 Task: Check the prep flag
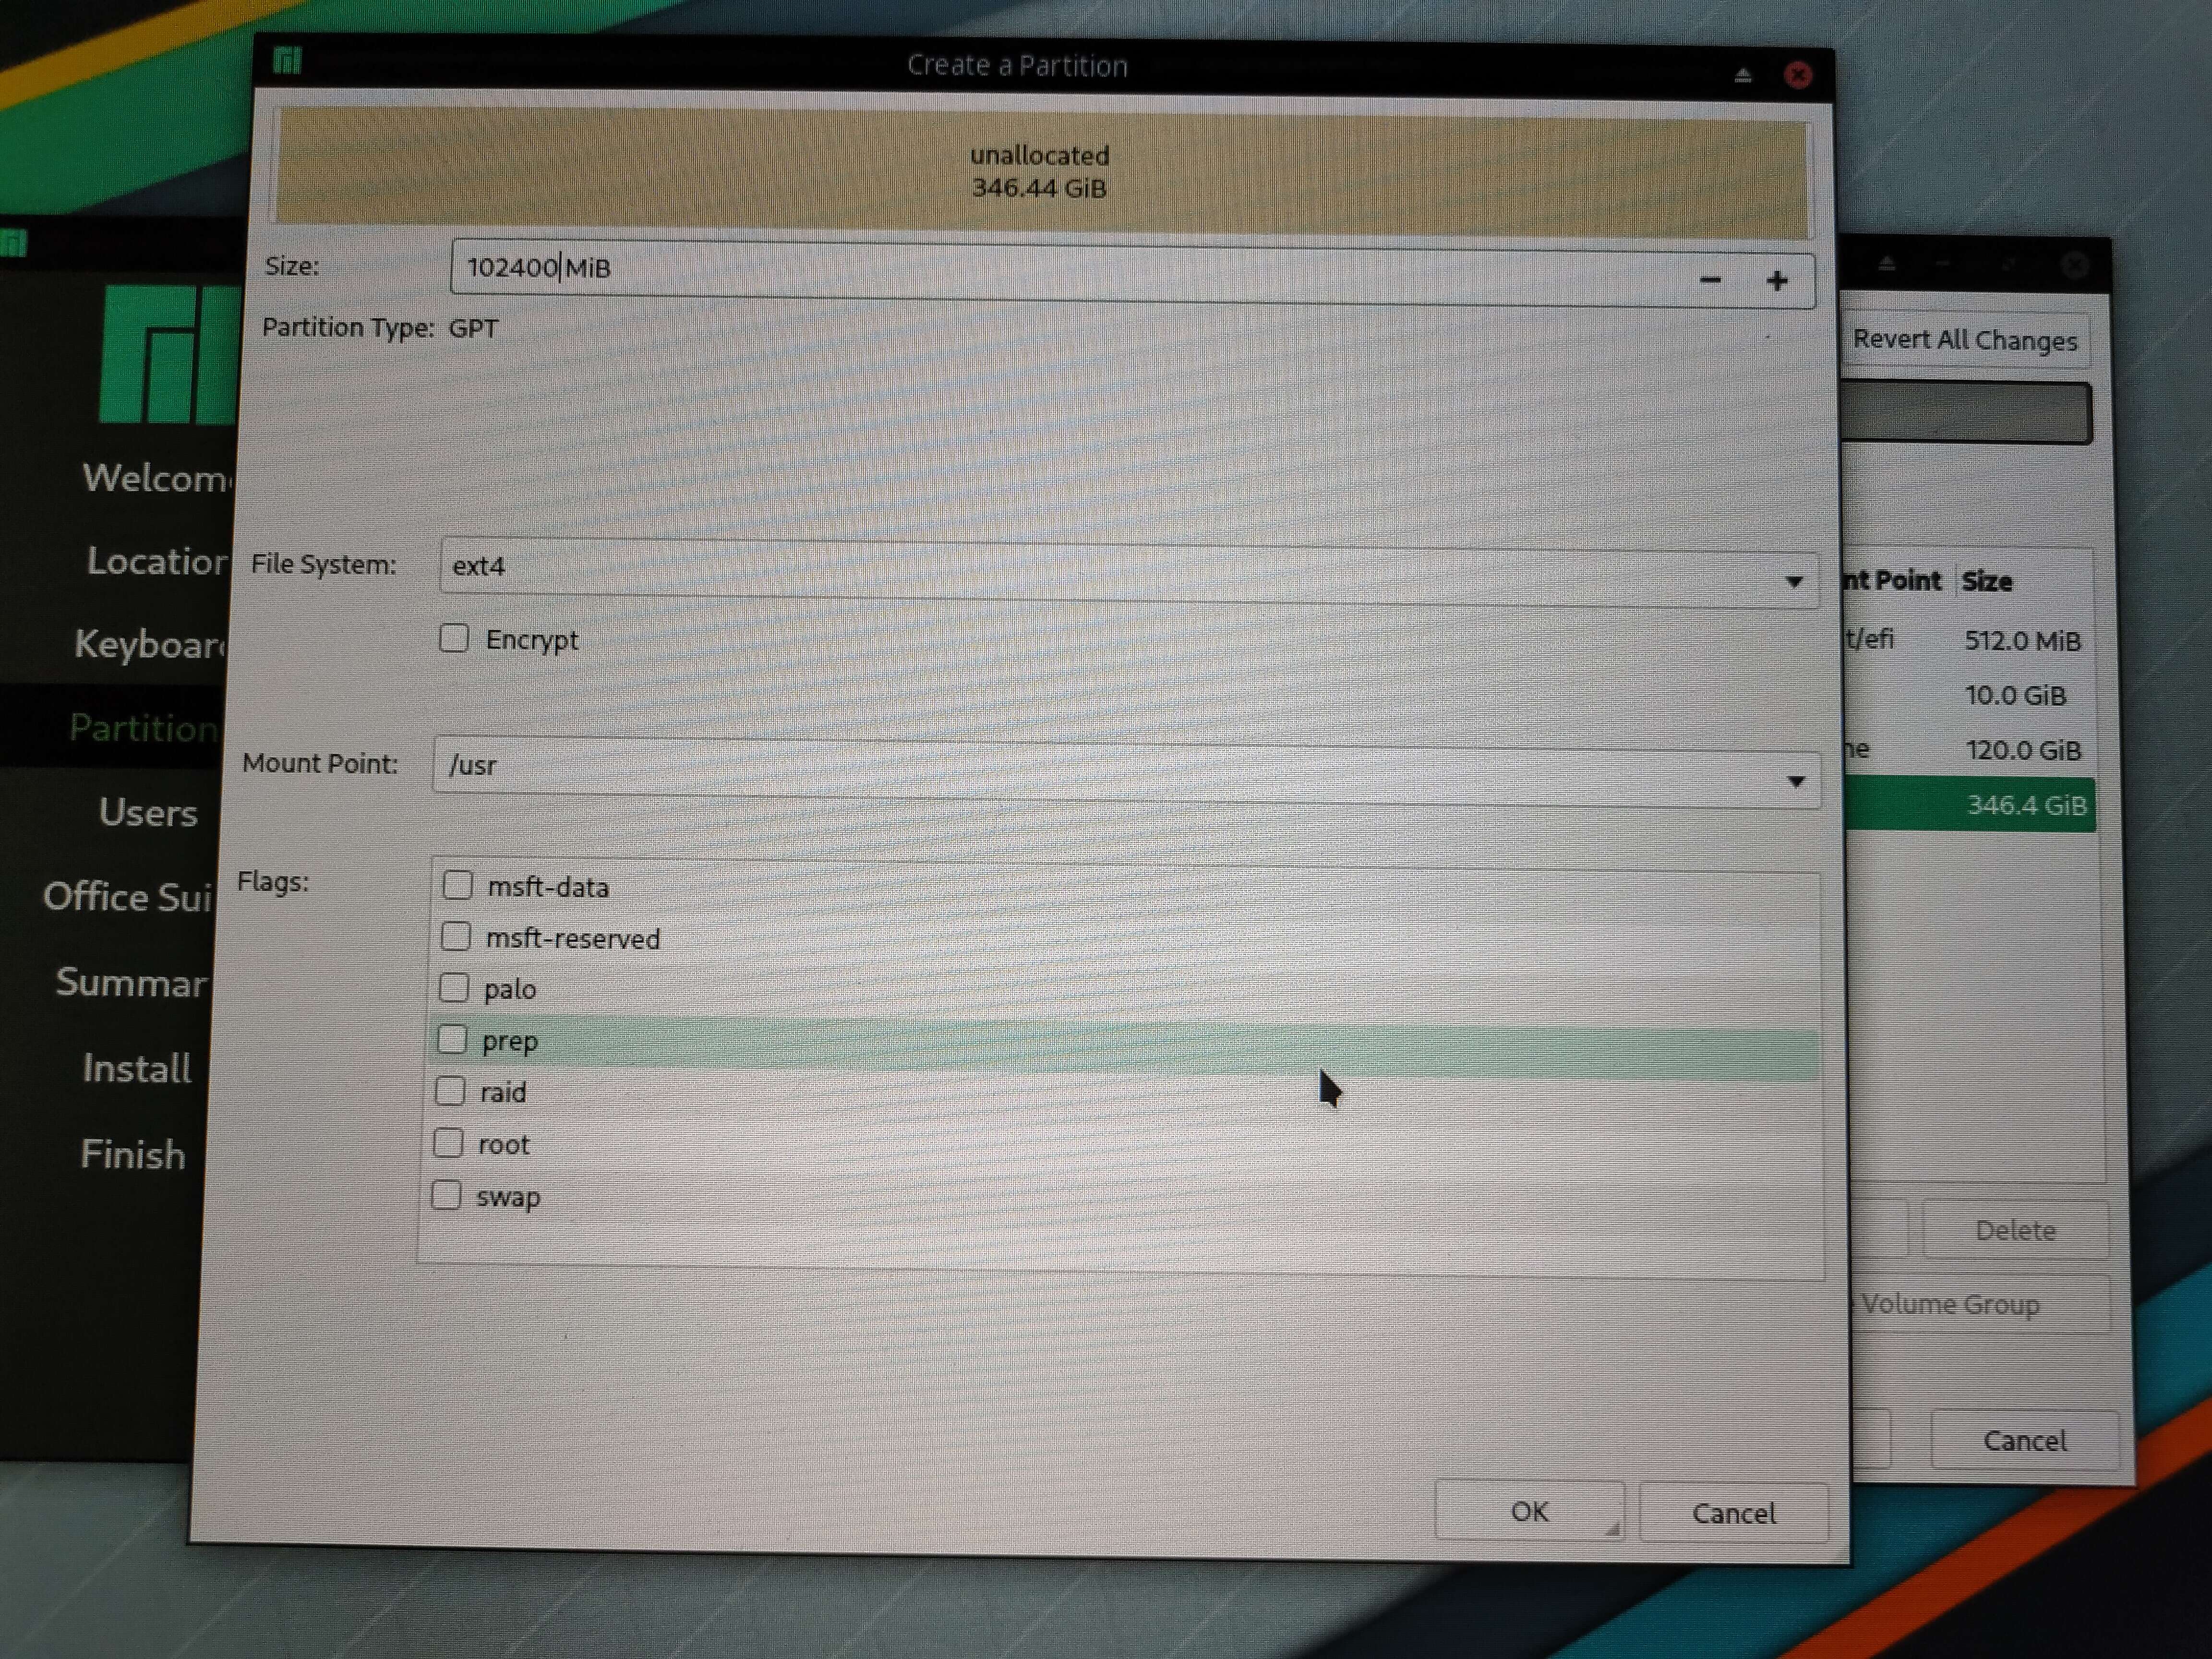[x=452, y=1040]
